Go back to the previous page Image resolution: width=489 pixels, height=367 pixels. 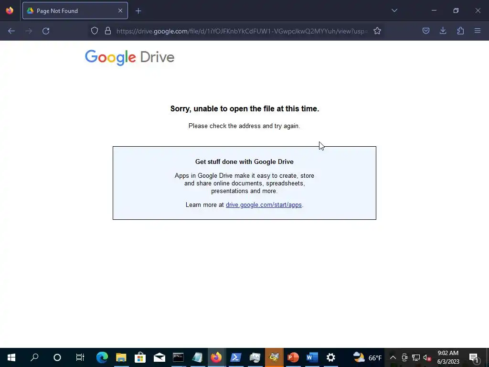(x=11, y=31)
